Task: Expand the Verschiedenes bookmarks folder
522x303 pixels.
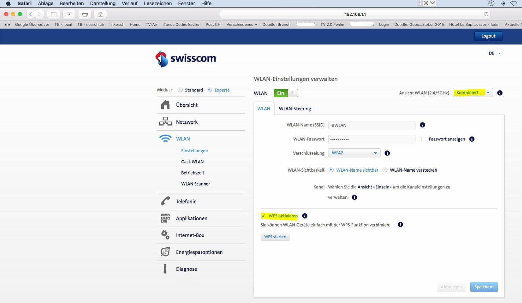Action: [x=242, y=25]
